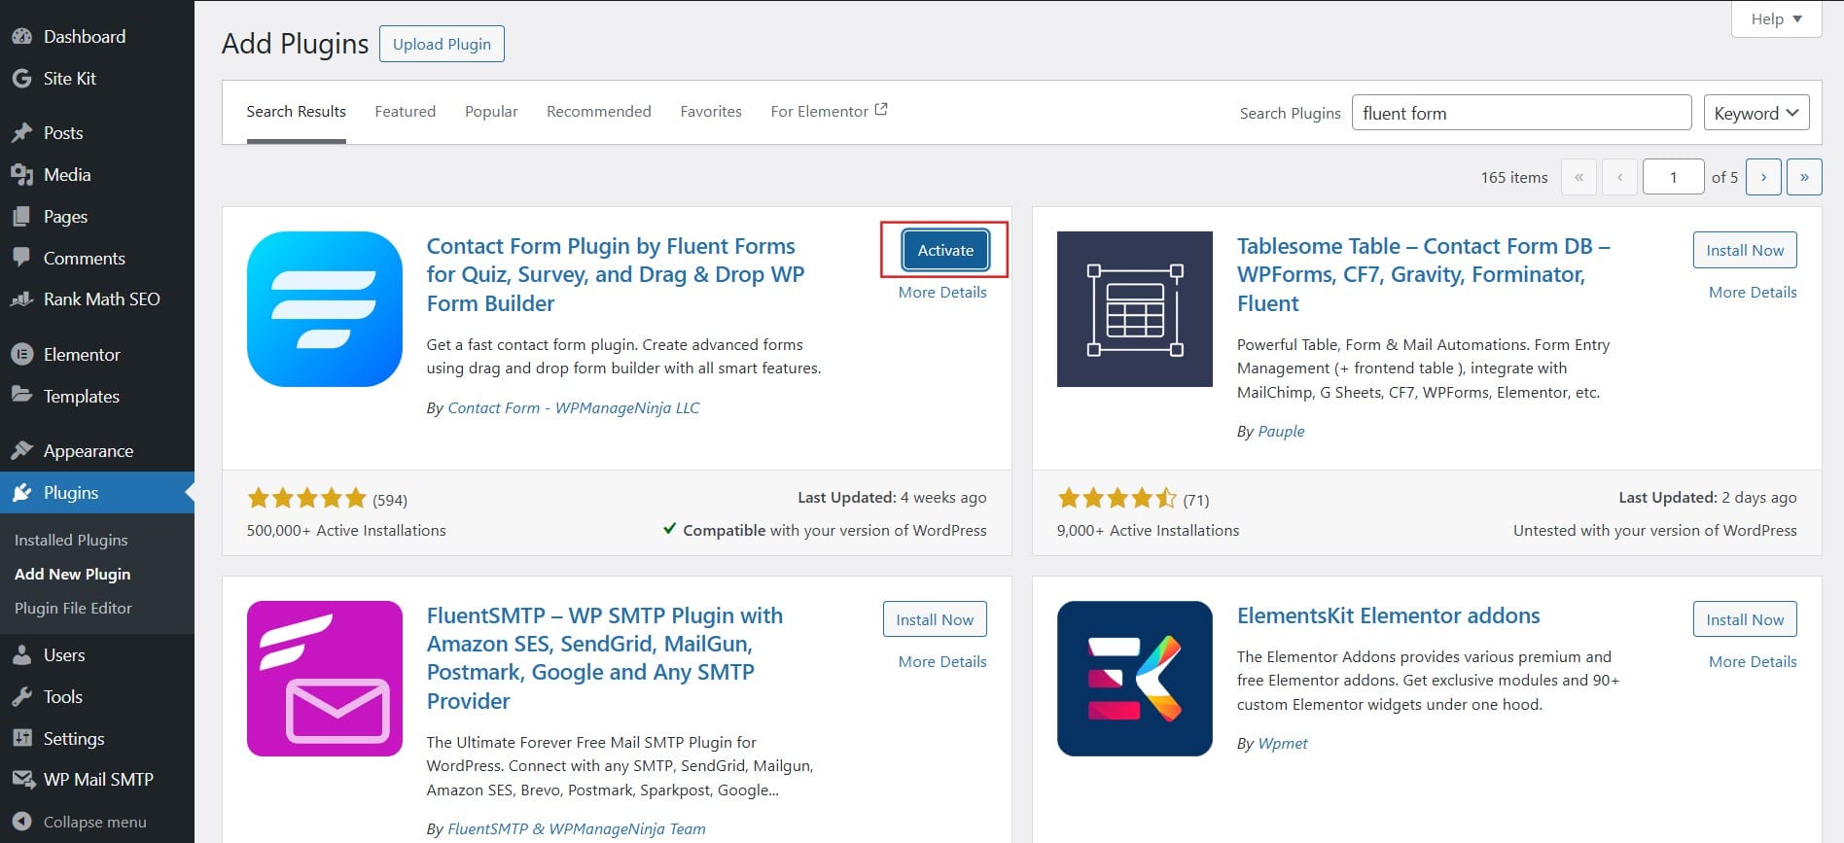Click the Tools wrench icon
The image size is (1844, 843).
point(21,697)
